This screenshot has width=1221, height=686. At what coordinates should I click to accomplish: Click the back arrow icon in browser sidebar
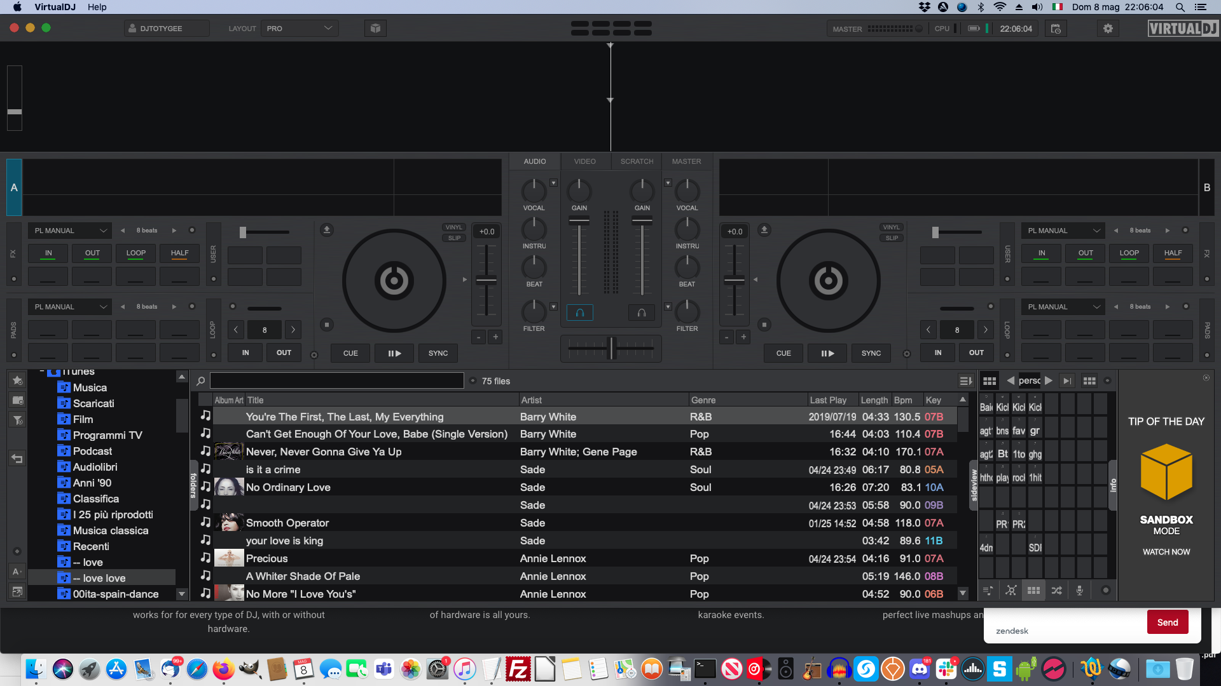pos(18,459)
